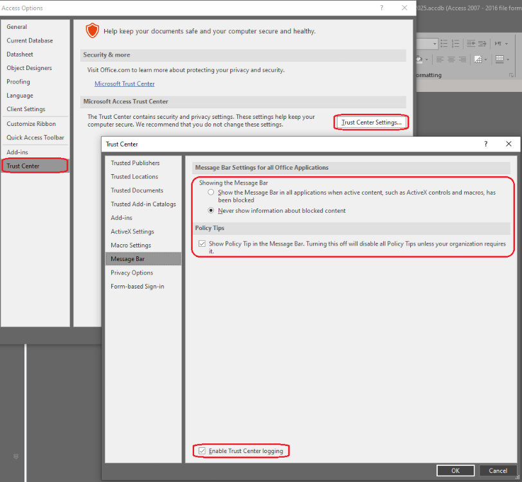The image size is (522, 482).
Task: Close the Trust Center dialog
Action: click(509, 144)
